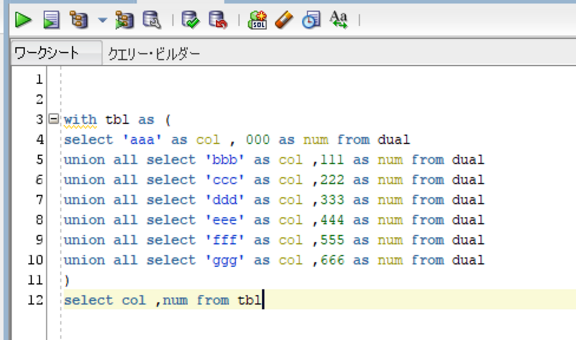
Task: Click the Run Script icon
Action: point(51,20)
